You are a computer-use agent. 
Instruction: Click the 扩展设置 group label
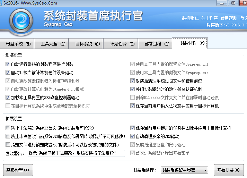point(14,119)
